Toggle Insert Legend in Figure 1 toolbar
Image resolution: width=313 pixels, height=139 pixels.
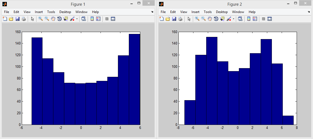(98, 19)
